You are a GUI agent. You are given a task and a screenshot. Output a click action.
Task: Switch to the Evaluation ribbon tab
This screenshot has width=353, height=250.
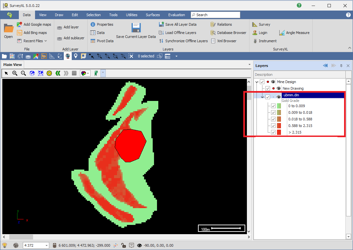176,15
